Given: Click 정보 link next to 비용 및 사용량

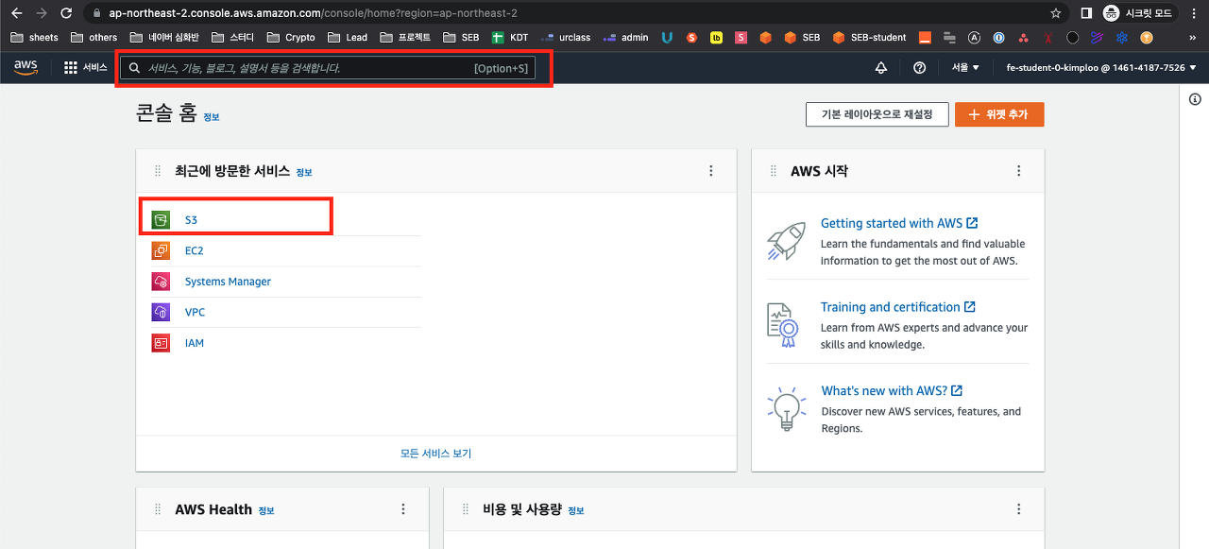Looking at the screenshot, I should click(576, 511).
